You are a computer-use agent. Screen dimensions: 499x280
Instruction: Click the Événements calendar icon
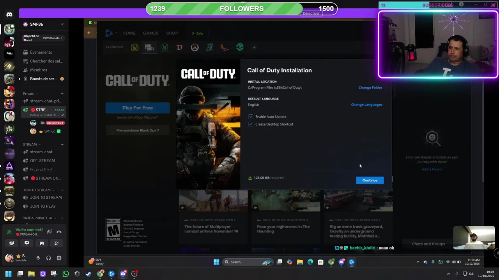pyautogui.click(x=25, y=52)
